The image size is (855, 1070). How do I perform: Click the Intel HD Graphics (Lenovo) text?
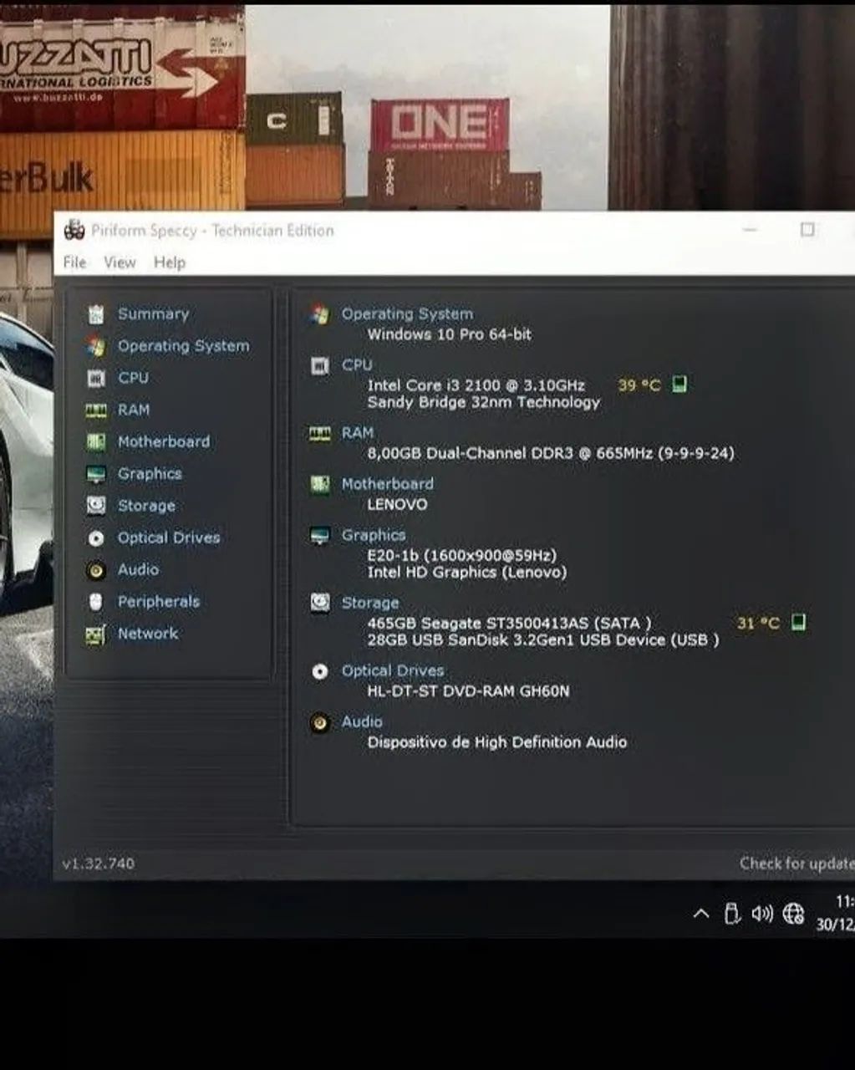pyautogui.click(x=467, y=573)
